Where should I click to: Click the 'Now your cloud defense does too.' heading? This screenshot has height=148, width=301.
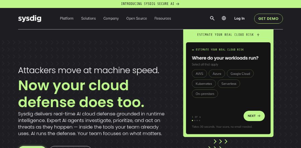coord(81,93)
